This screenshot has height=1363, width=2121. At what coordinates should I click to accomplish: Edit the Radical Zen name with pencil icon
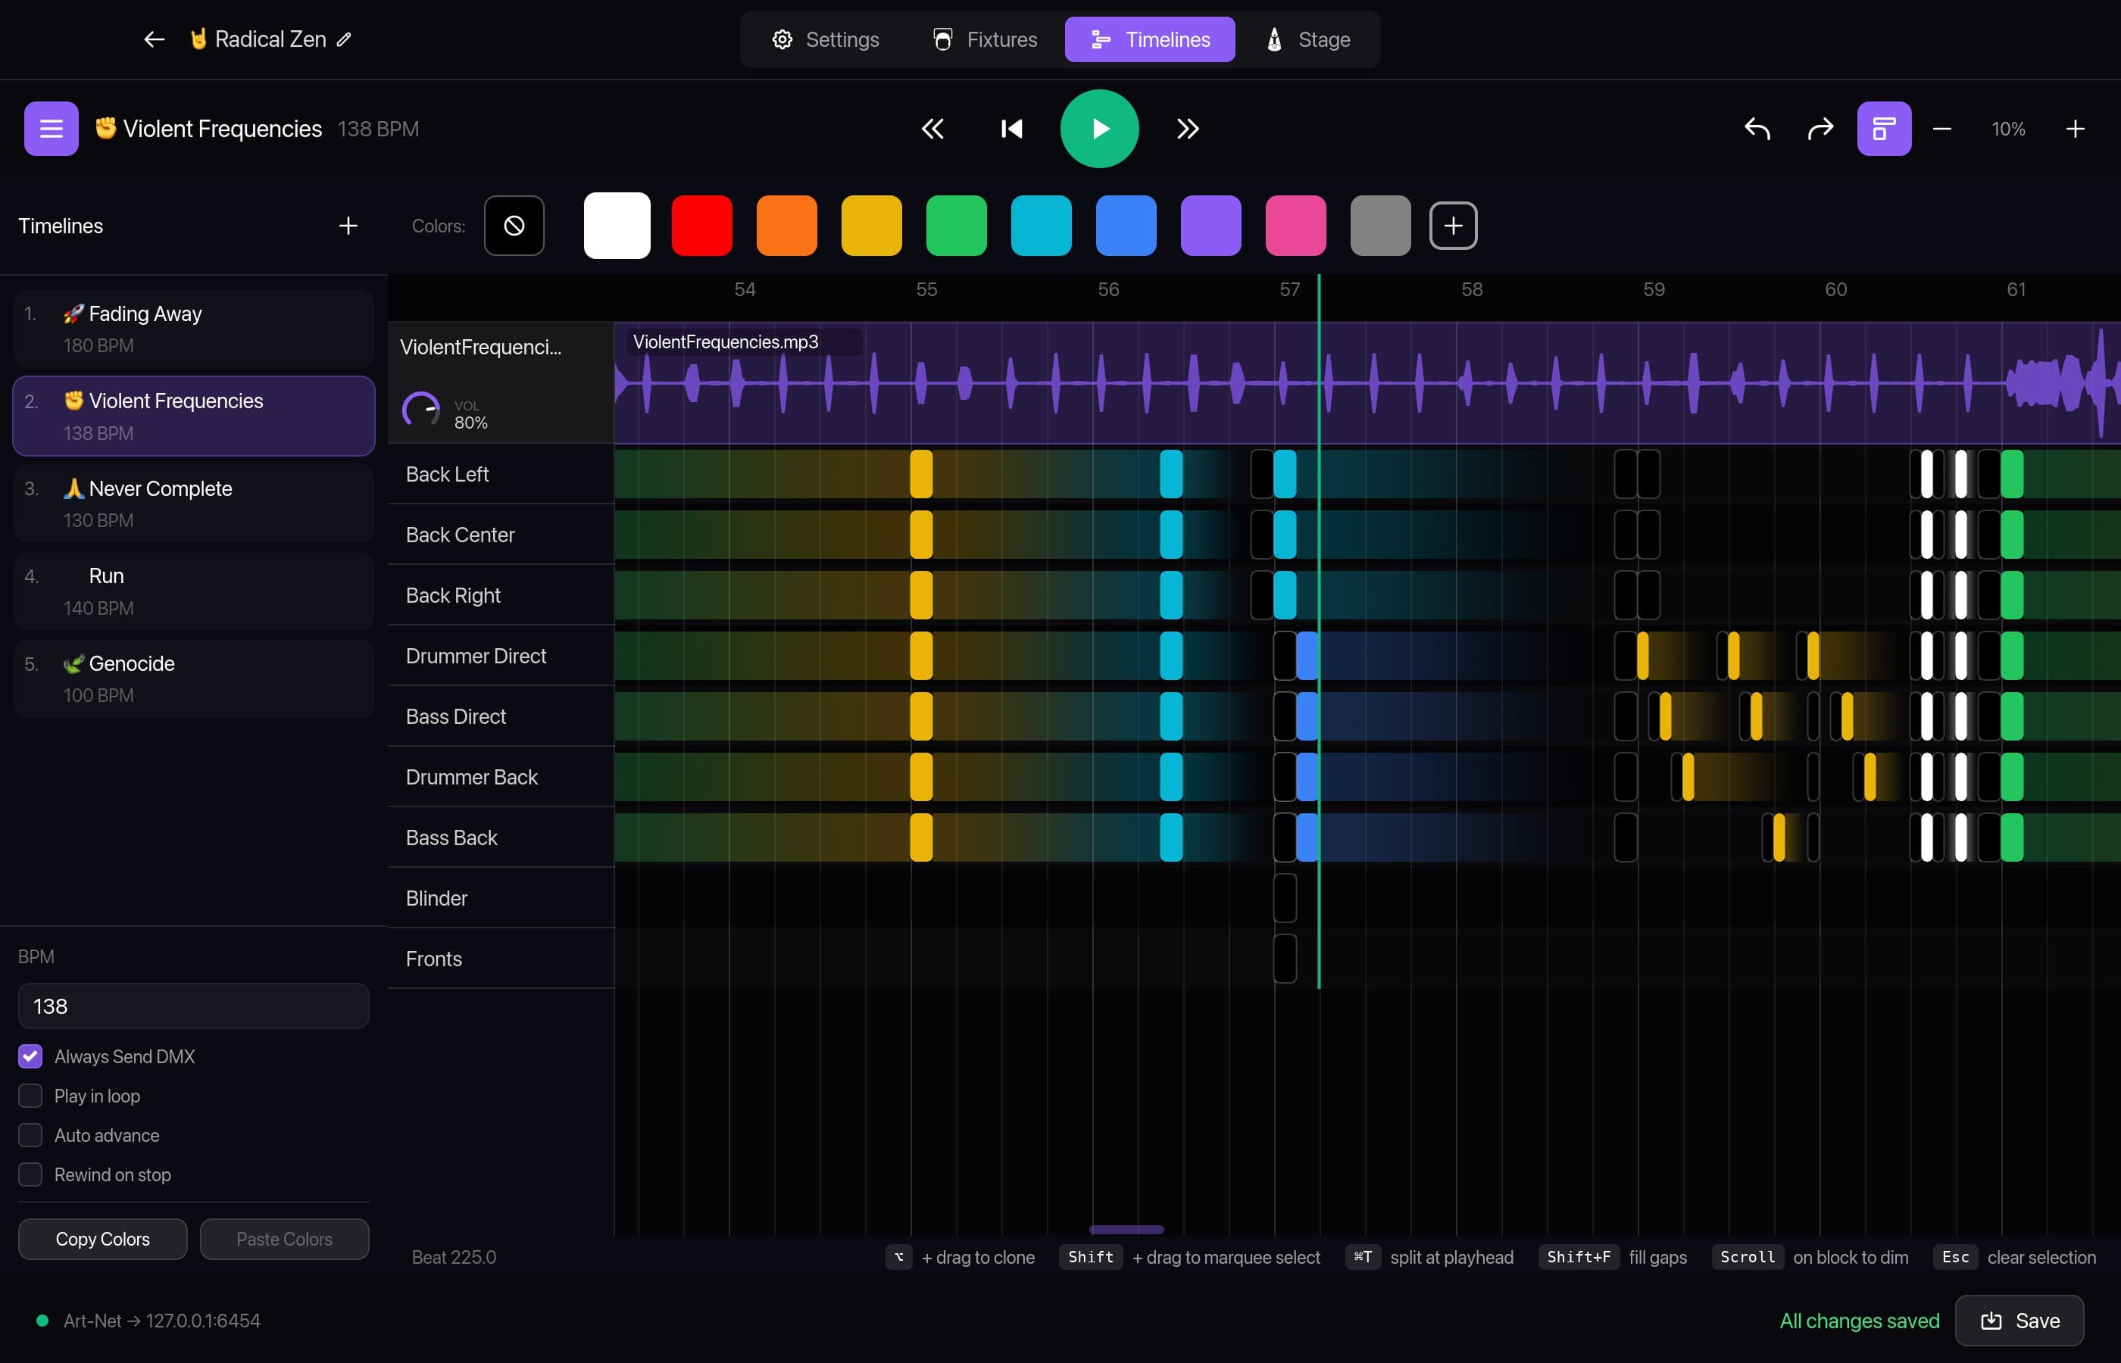coord(345,39)
